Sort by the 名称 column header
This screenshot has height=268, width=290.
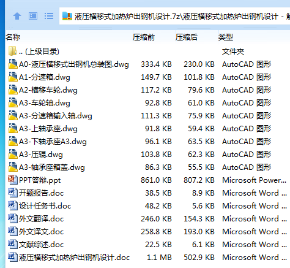(13, 37)
